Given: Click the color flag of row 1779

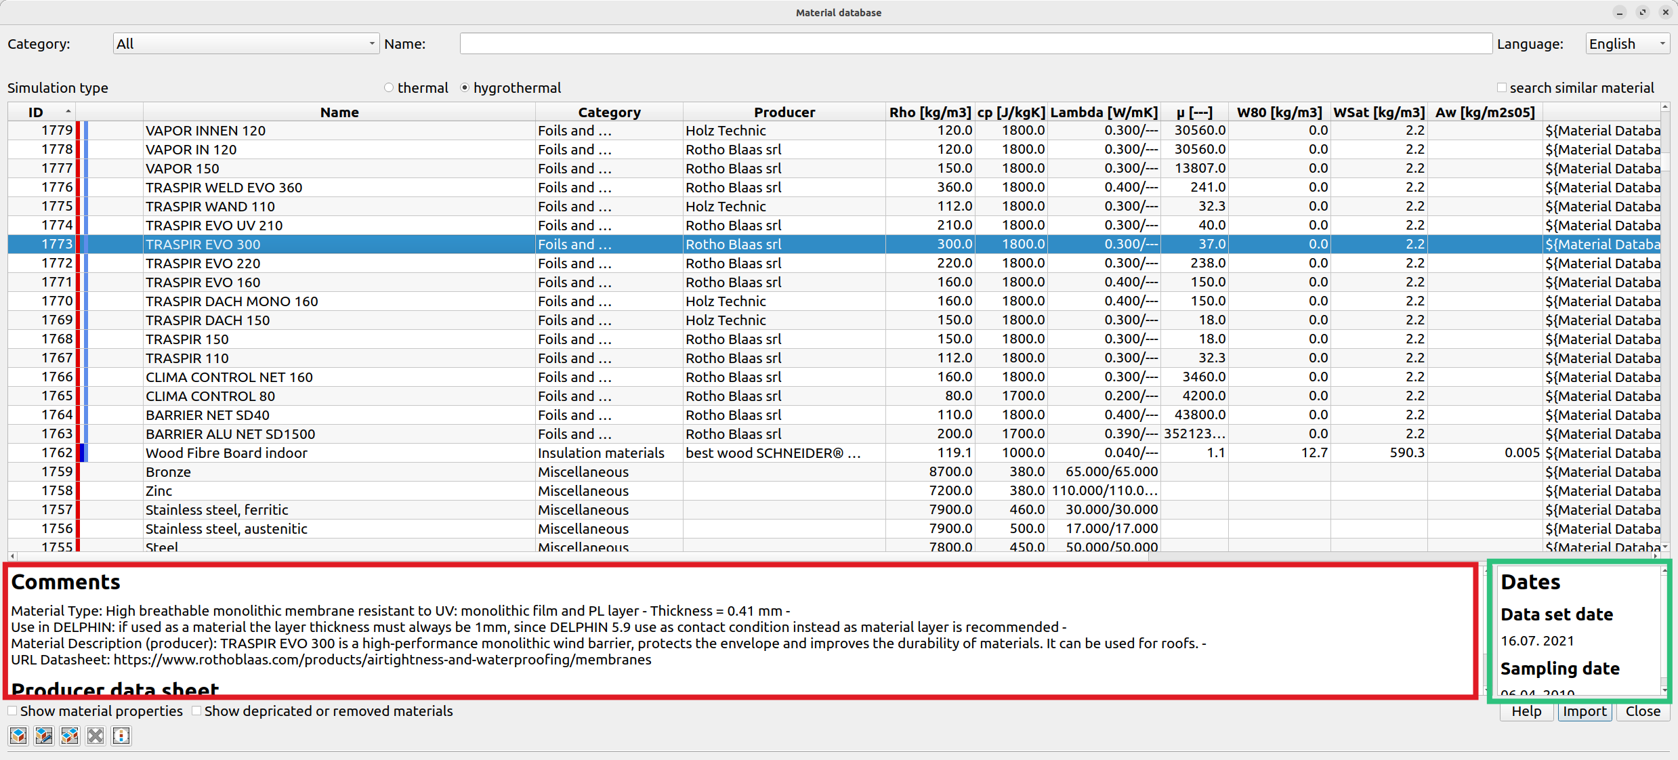Looking at the screenshot, I should pyautogui.click(x=82, y=131).
